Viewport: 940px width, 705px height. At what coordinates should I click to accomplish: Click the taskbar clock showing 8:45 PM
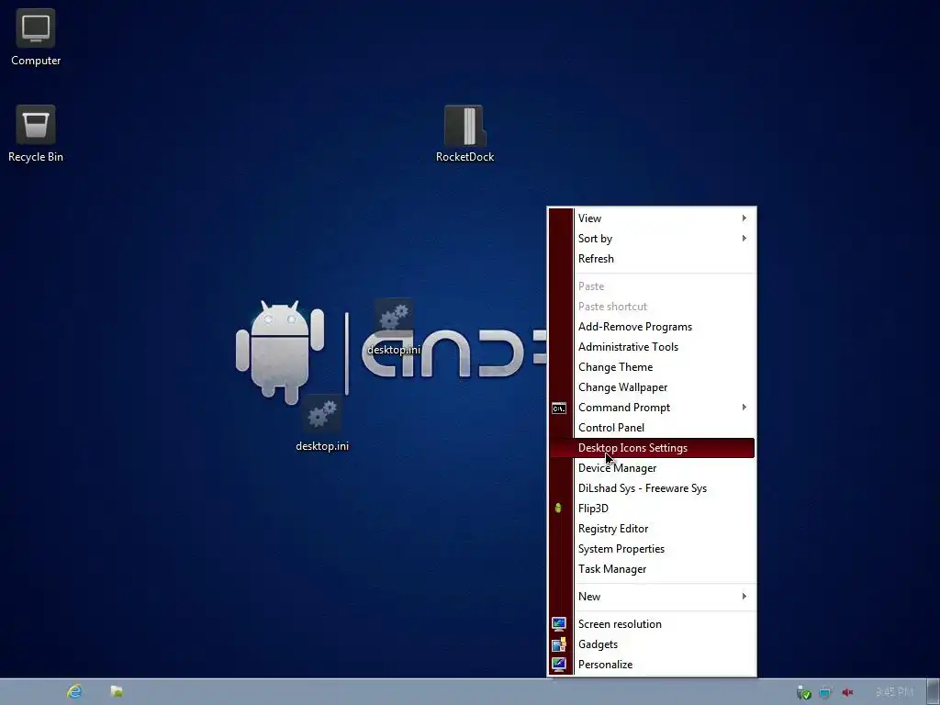(894, 692)
